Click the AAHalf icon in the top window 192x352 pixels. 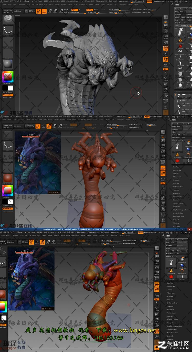[x=166, y=43]
